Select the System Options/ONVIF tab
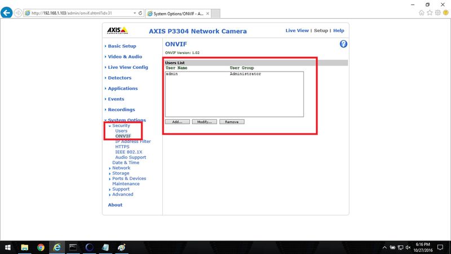Image resolution: width=451 pixels, height=254 pixels. pyautogui.click(x=178, y=14)
